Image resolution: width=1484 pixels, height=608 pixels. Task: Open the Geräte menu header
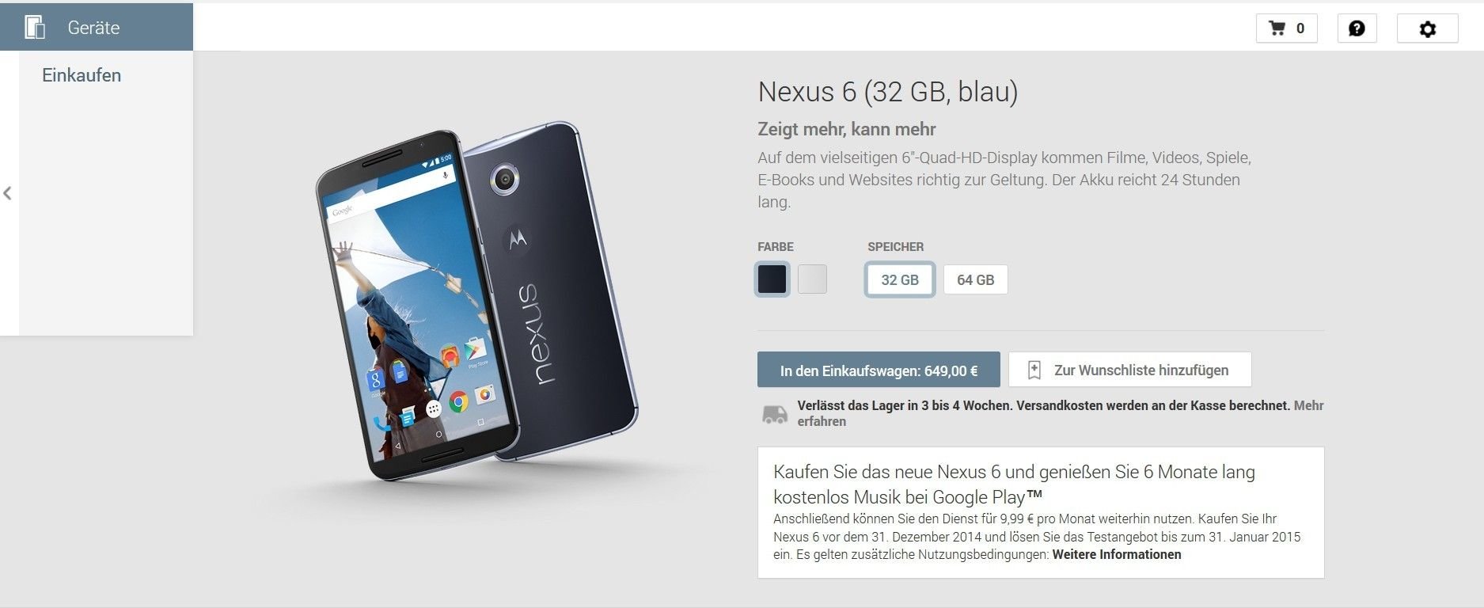(97, 27)
